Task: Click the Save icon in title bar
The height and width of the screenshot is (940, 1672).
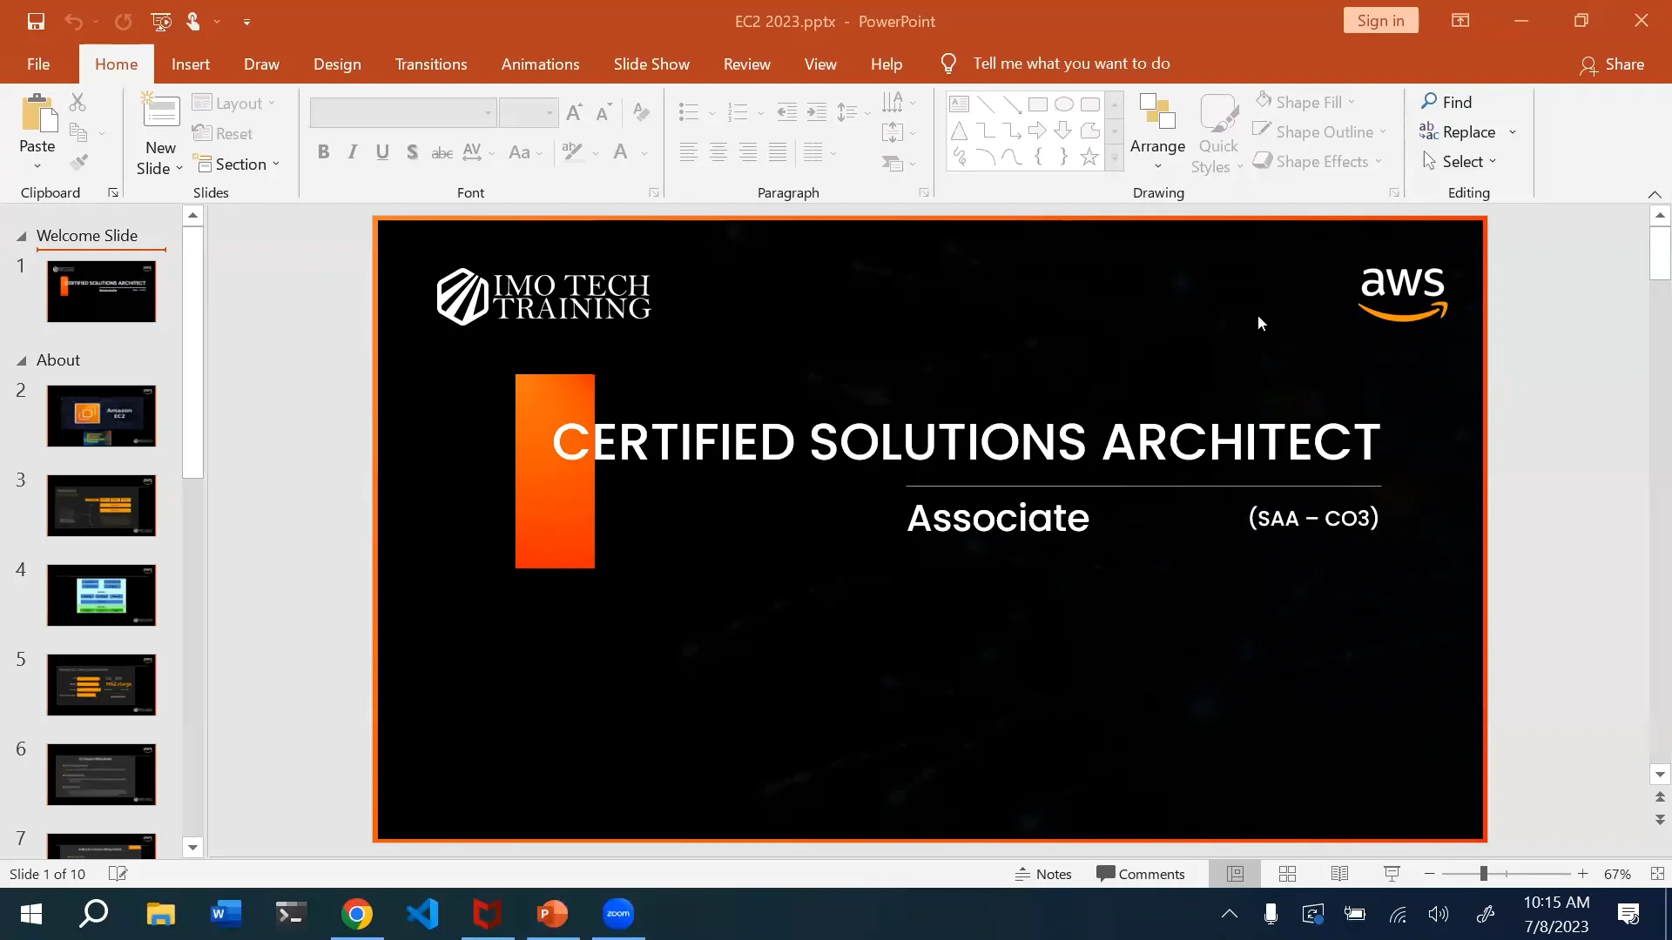Action: point(36,21)
